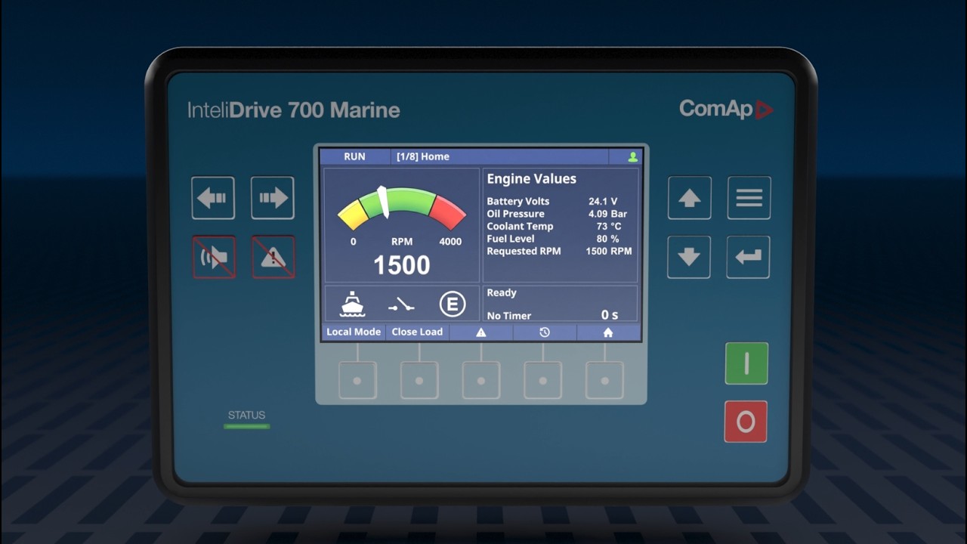Open the history clock icon on screen

545,332
